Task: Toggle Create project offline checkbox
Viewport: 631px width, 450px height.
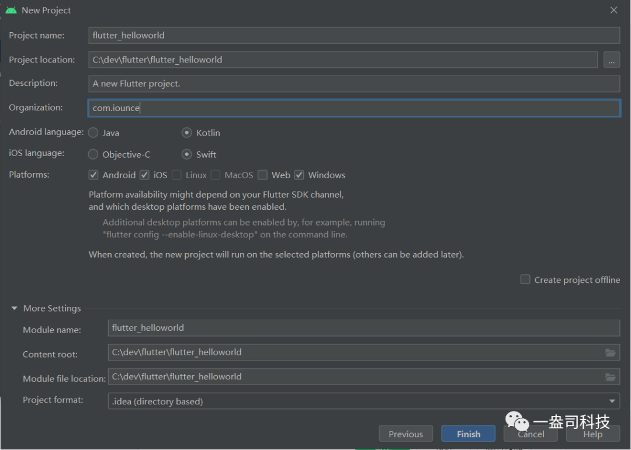Action: [525, 279]
